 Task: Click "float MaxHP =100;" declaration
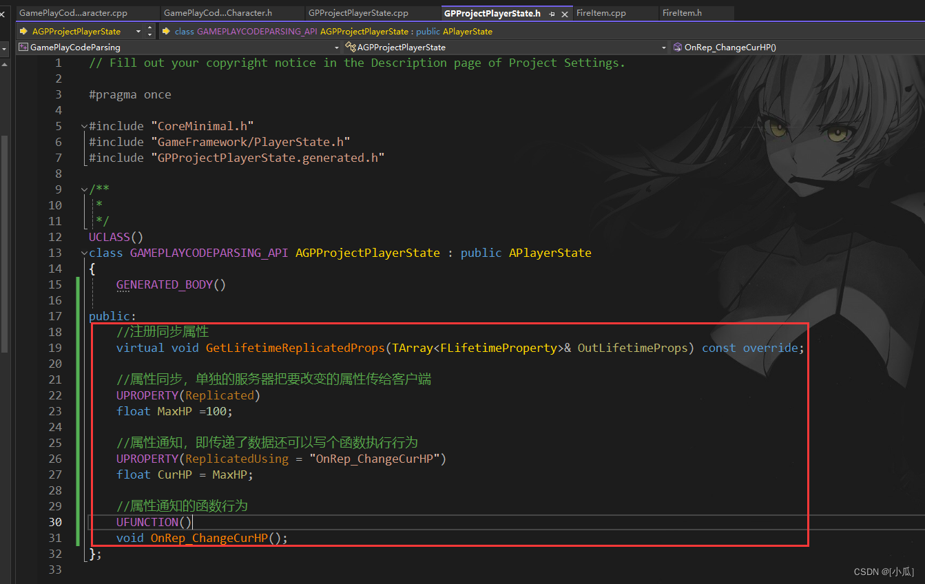[175, 411]
